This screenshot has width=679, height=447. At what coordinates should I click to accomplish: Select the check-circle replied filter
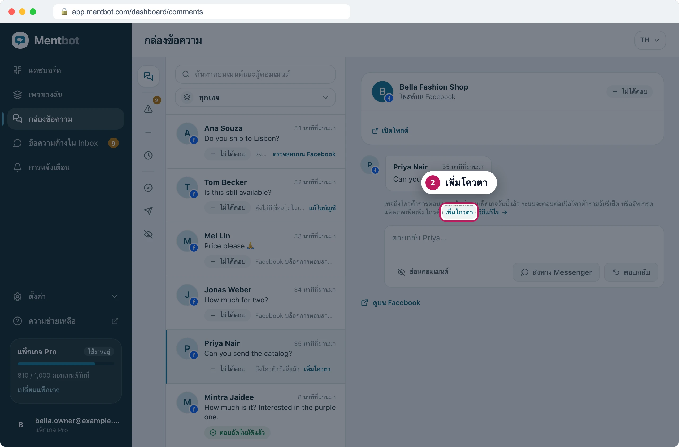(148, 187)
